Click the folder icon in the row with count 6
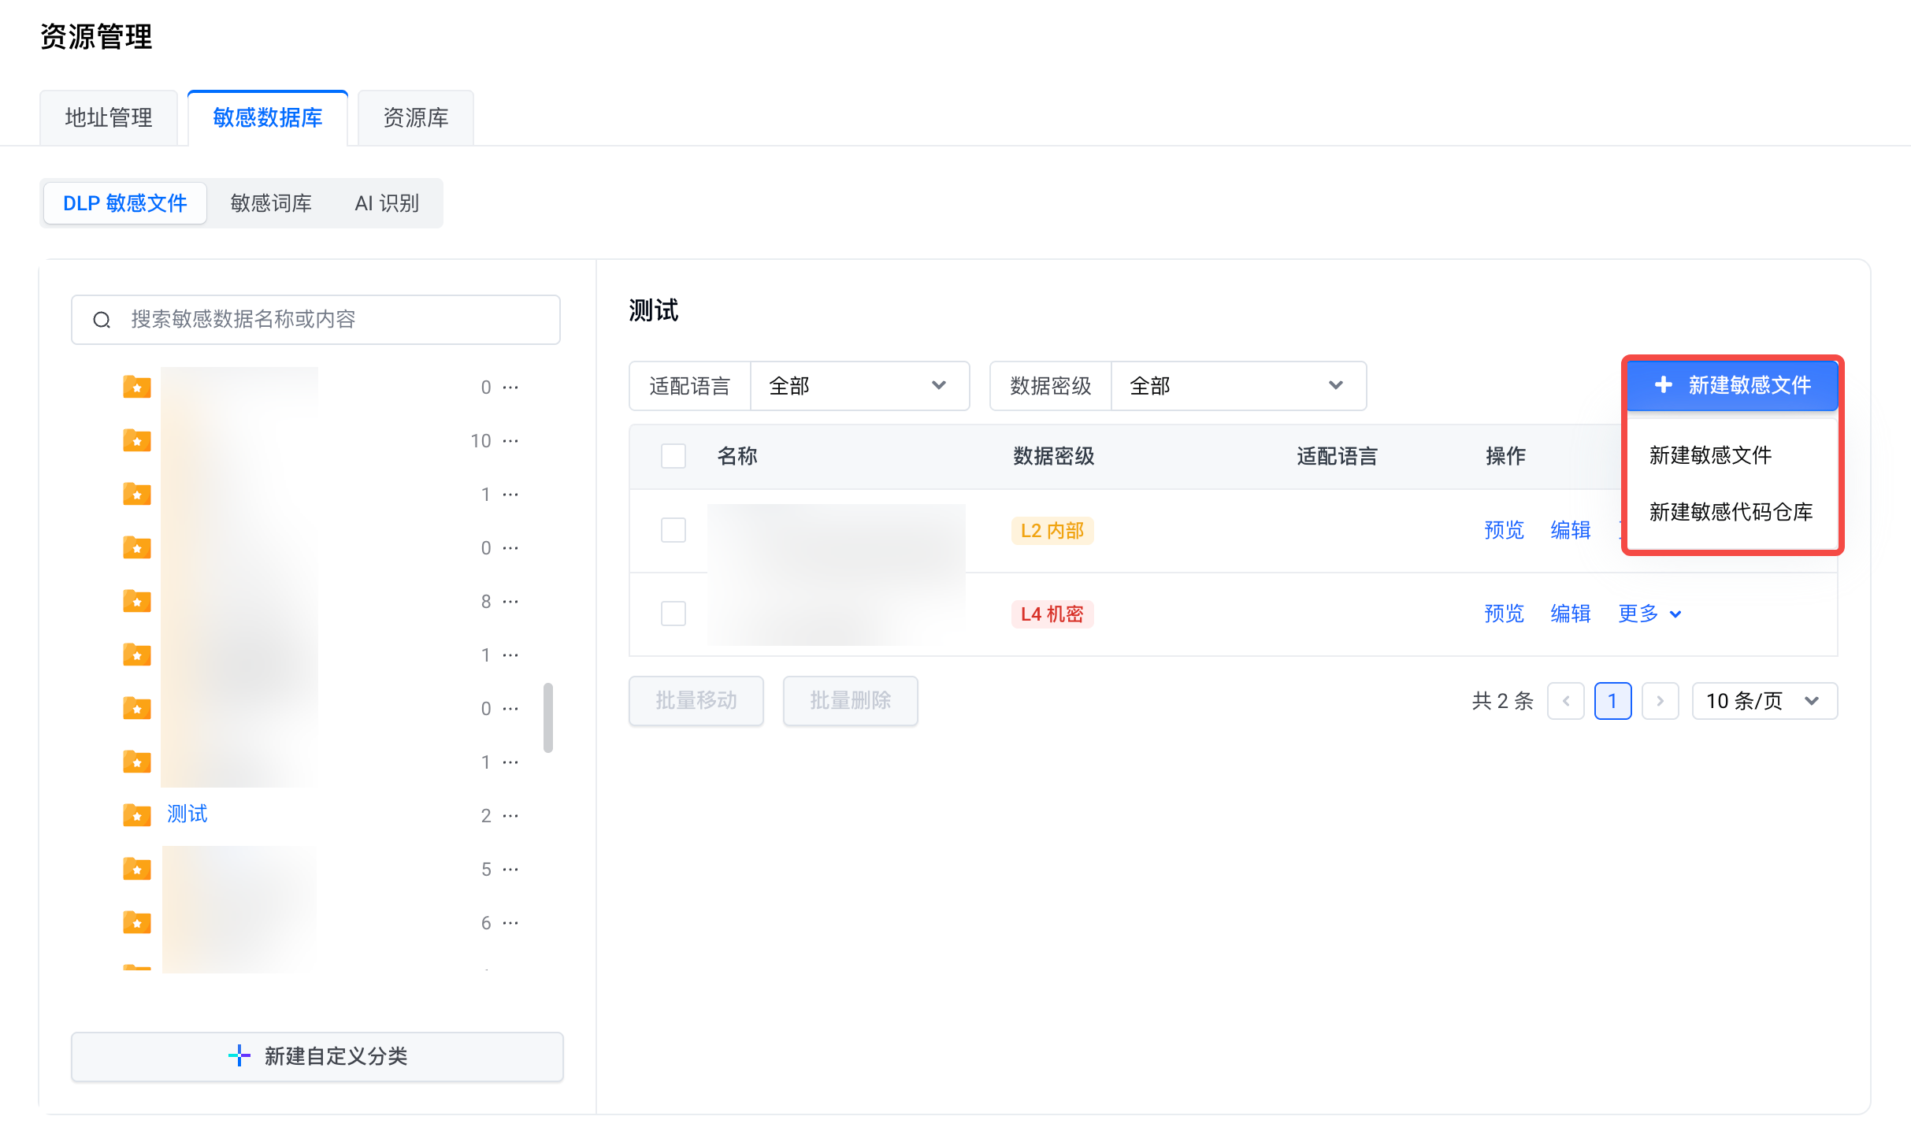The image size is (1911, 1131). [137, 922]
